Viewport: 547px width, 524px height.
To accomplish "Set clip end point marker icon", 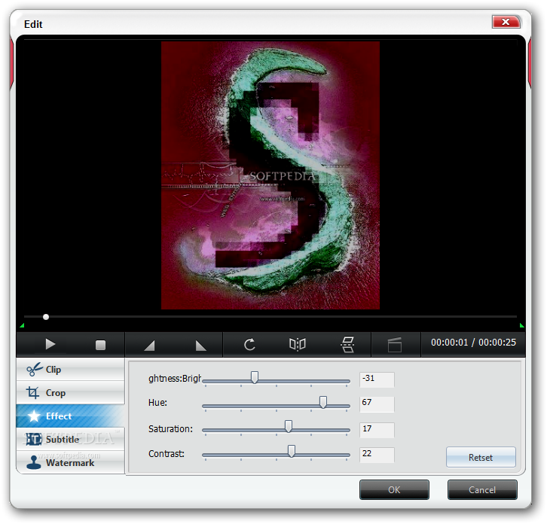I will tap(200, 346).
